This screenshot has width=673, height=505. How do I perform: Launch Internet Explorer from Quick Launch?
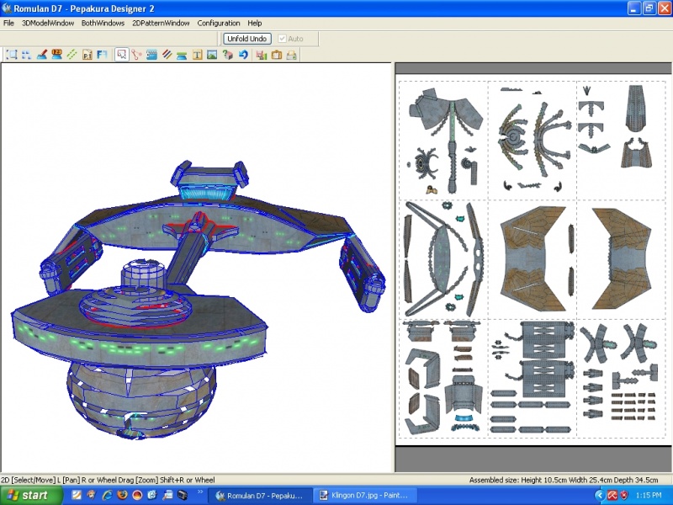click(x=107, y=495)
